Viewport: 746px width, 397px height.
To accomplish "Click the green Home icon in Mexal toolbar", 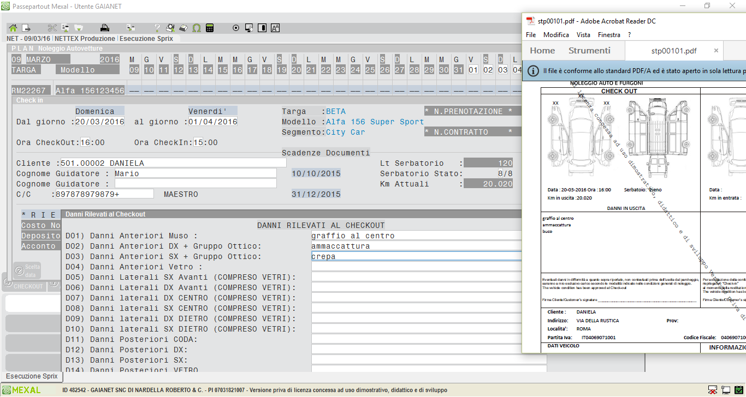I will pyautogui.click(x=13, y=28).
